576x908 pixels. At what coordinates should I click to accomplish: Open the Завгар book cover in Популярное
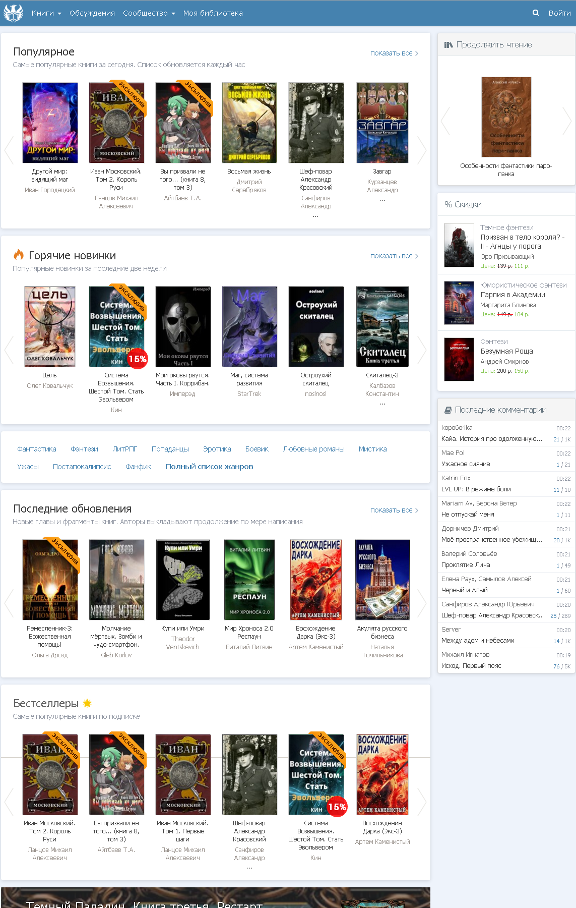(382, 123)
